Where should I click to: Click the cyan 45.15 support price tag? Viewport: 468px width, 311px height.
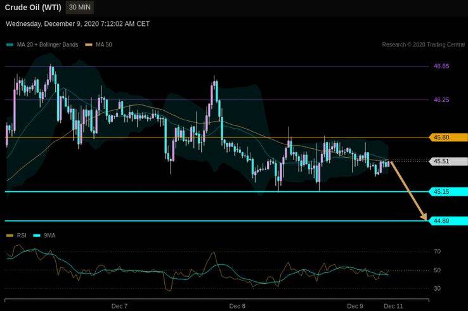point(448,192)
